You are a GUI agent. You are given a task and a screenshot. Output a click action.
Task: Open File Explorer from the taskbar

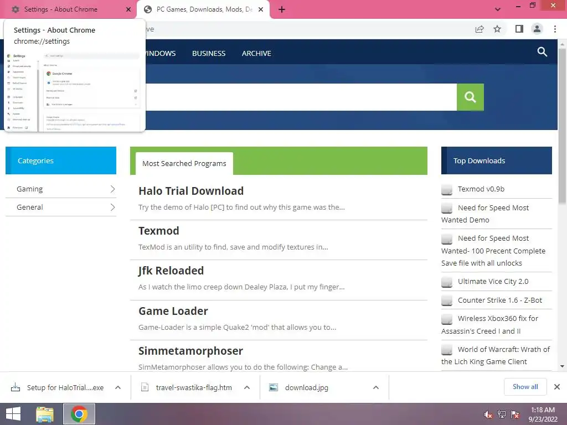coord(45,414)
